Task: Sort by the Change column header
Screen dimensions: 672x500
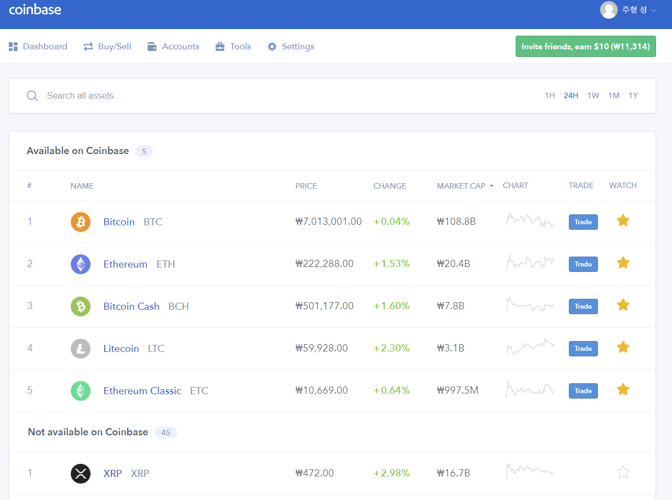Action: coord(389,186)
